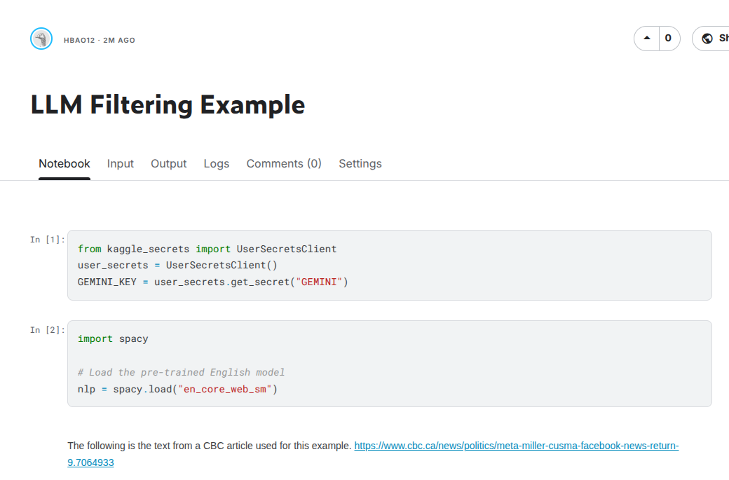The height and width of the screenshot is (480, 729).
Task: Click the "GEMINI" string in the code
Action: click(x=319, y=282)
